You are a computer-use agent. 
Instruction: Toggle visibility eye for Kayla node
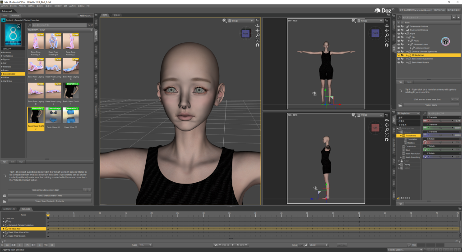click(x=398, y=34)
